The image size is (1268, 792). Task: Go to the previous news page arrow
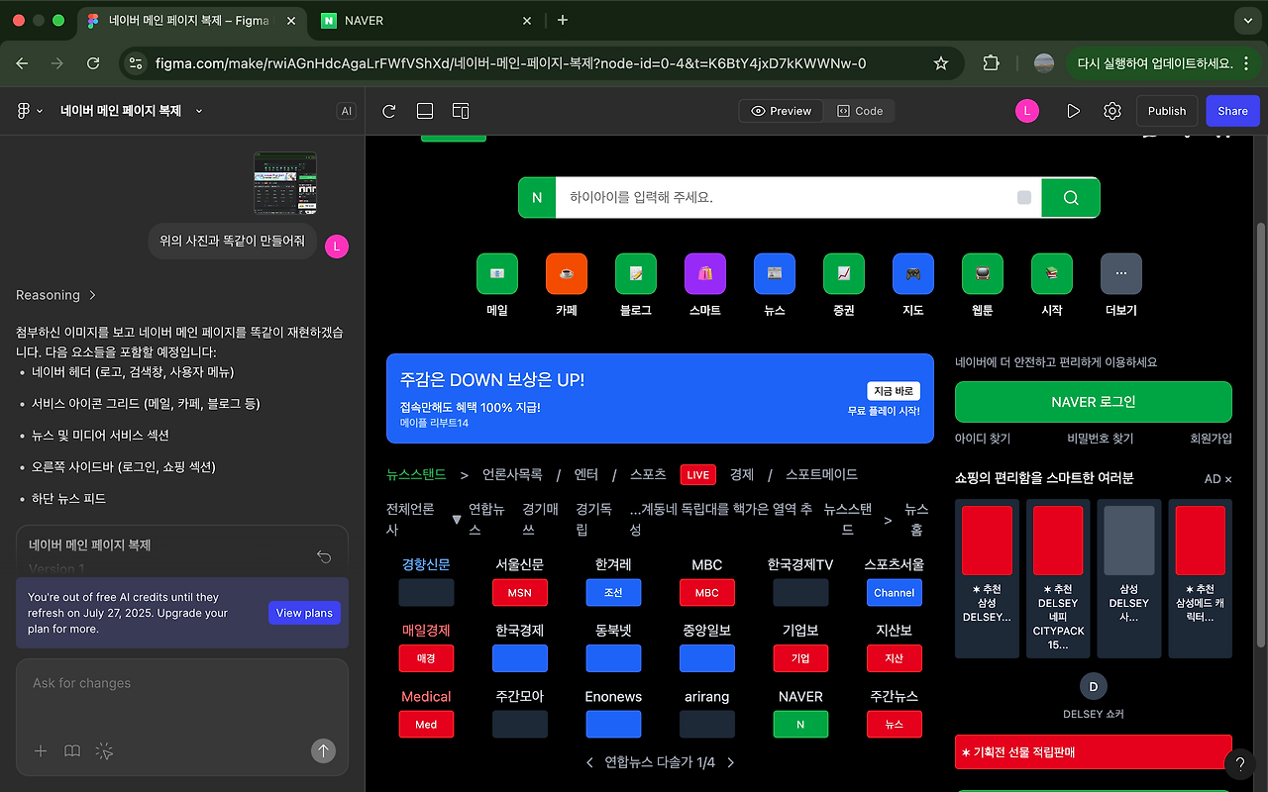(590, 762)
